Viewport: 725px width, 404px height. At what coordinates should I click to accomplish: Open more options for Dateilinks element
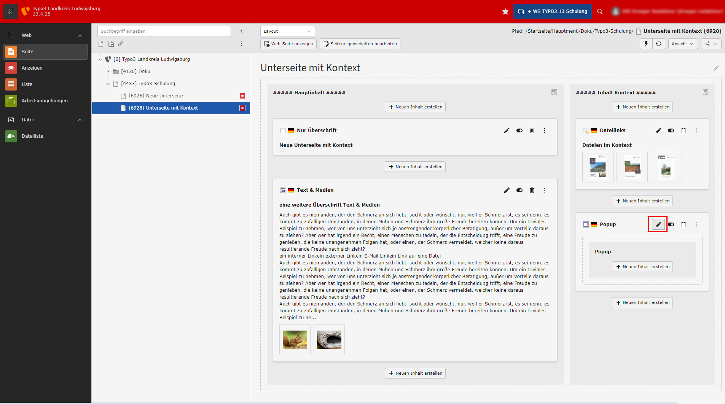[696, 130]
